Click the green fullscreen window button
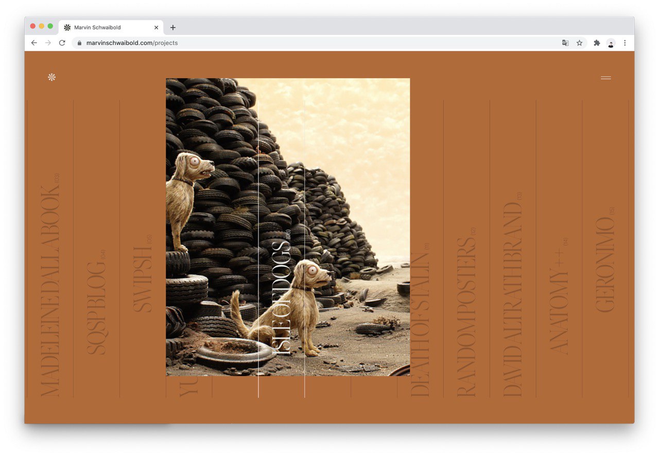This screenshot has width=659, height=456. click(x=50, y=26)
